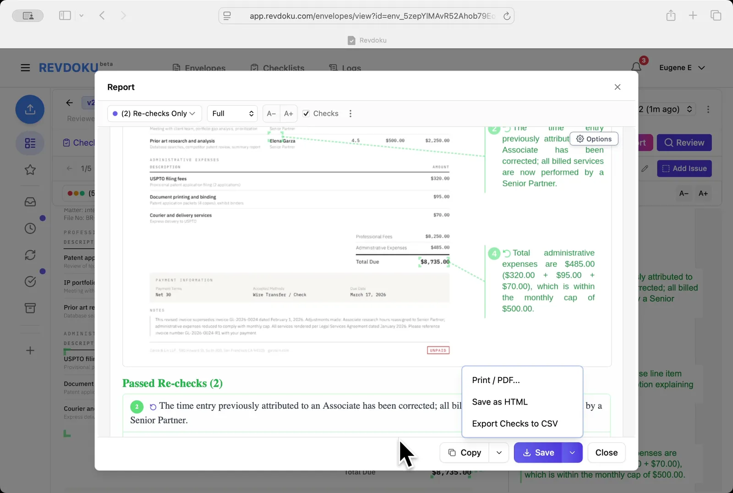Enable the Checks checkbox in the Report toolbar

click(x=306, y=113)
